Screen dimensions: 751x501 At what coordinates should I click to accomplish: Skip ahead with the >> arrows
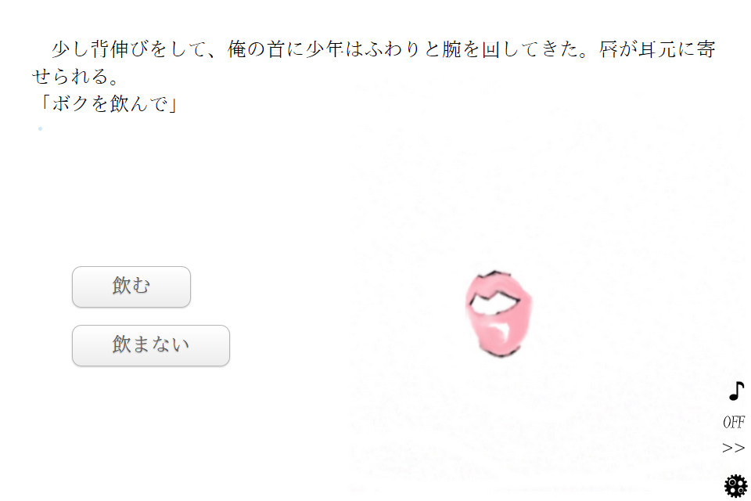tap(733, 448)
